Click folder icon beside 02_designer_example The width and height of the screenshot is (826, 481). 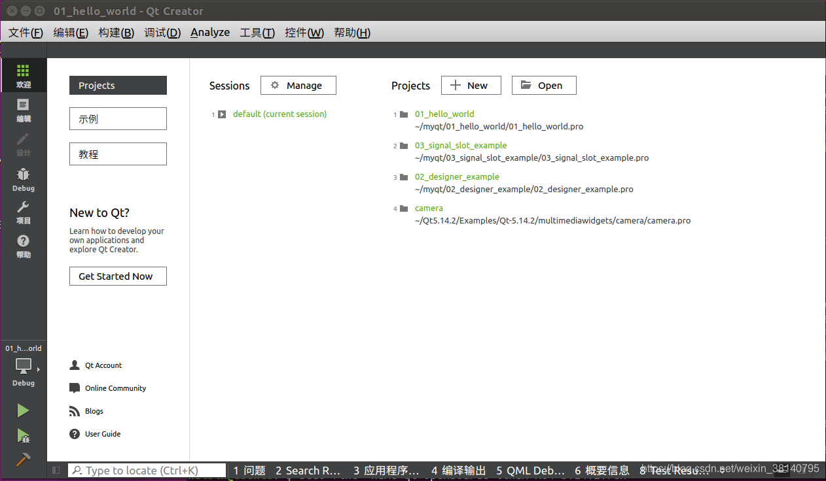coord(404,177)
